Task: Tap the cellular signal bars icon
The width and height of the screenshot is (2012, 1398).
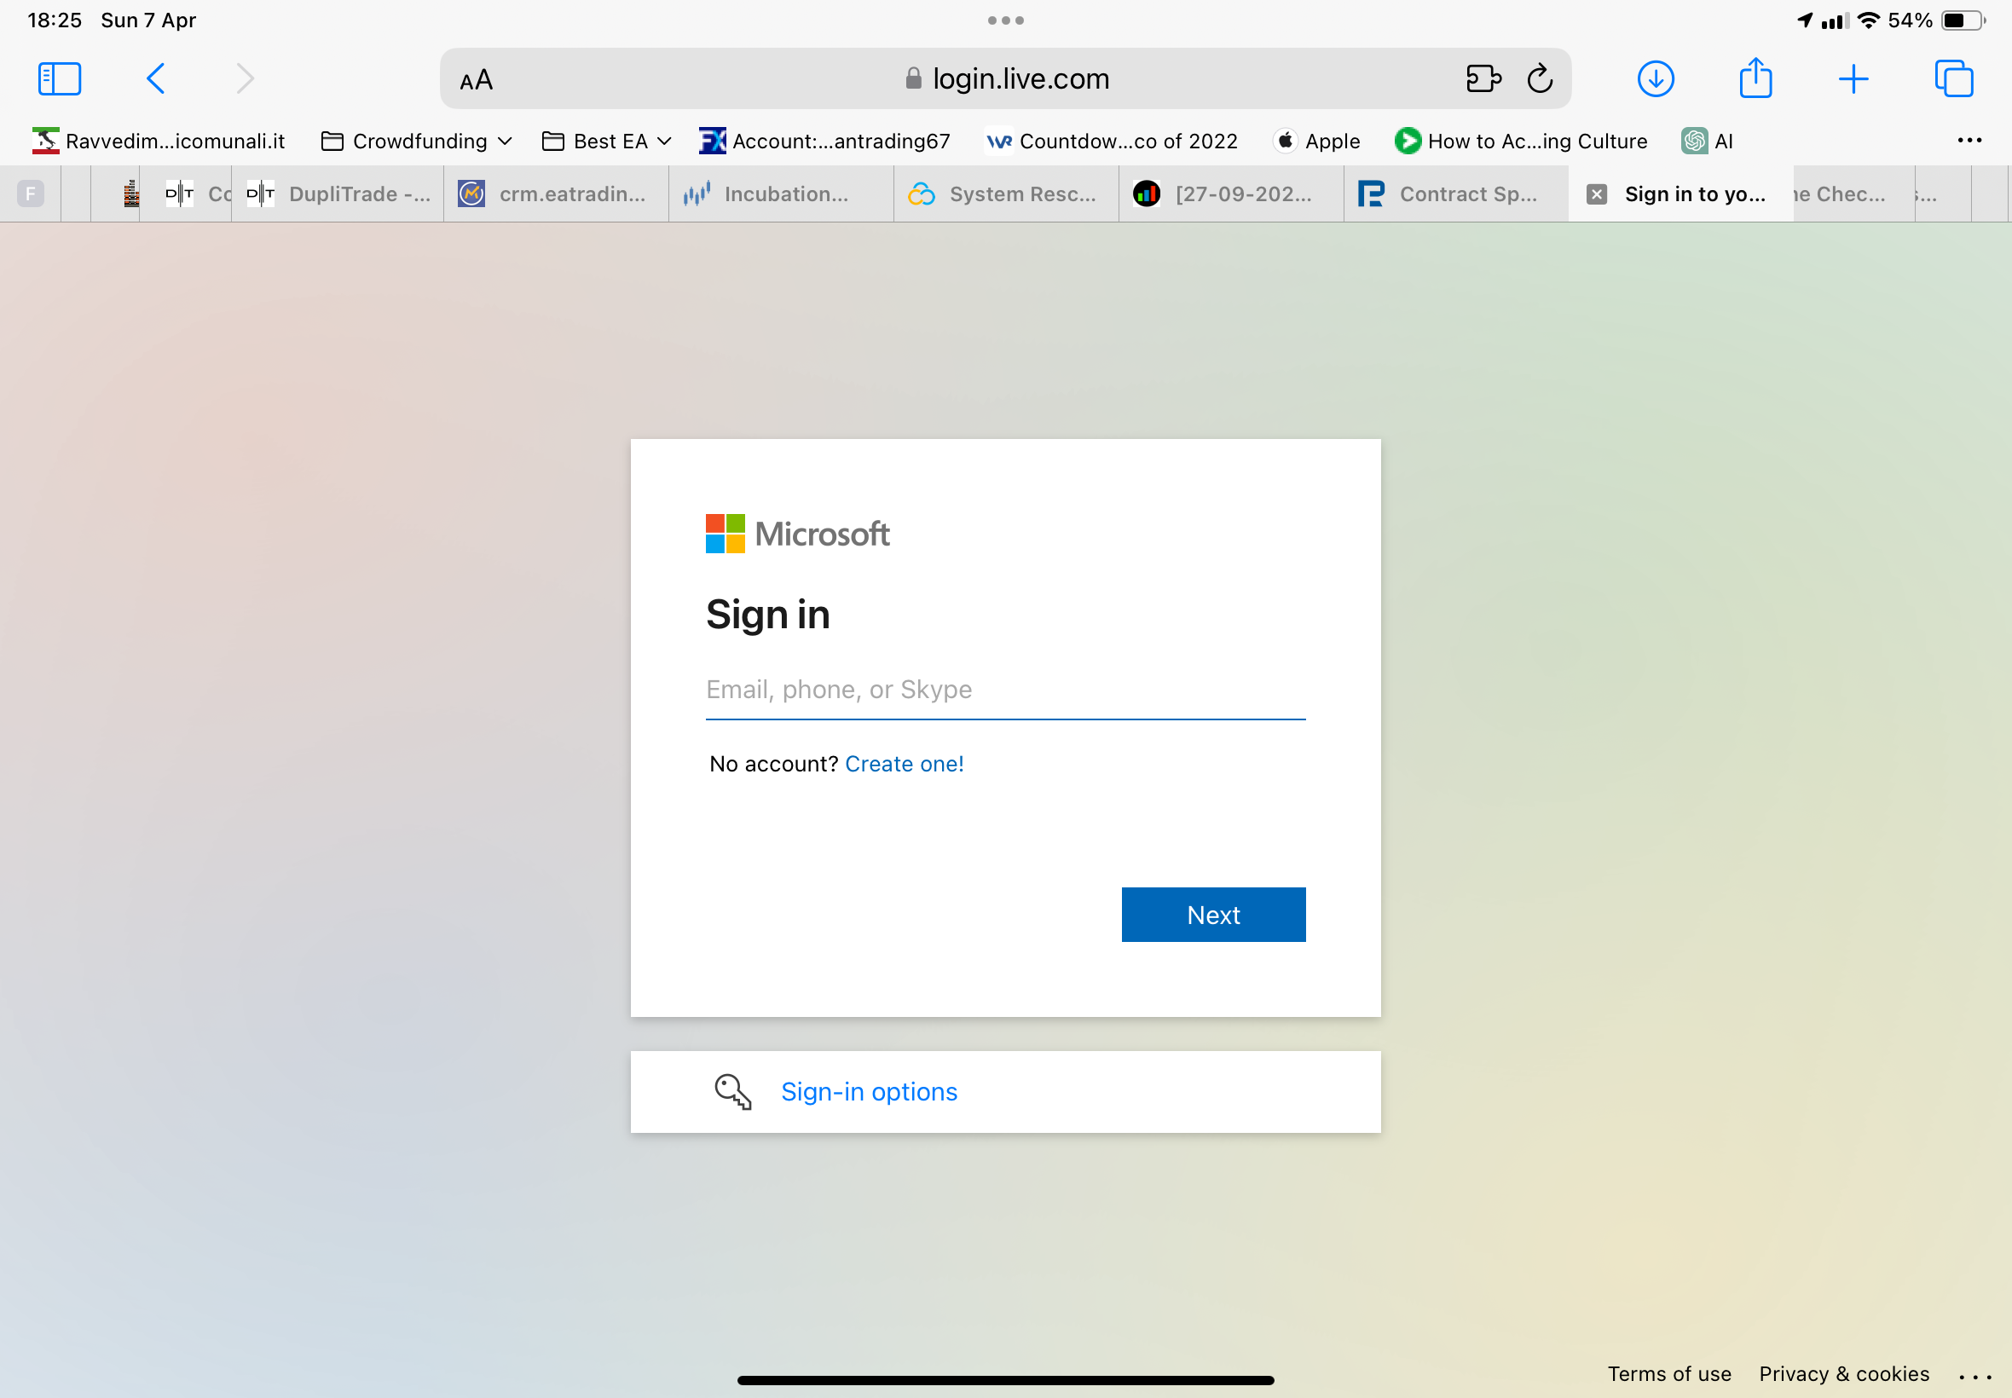Action: (1834, 21)
